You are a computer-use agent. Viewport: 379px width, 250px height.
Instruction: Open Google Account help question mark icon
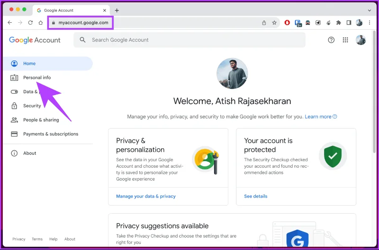coord(331,40)
